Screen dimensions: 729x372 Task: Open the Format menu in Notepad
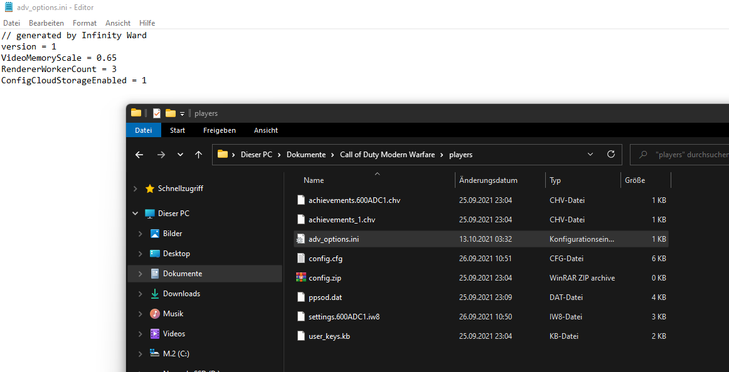(x=84, y=23)
